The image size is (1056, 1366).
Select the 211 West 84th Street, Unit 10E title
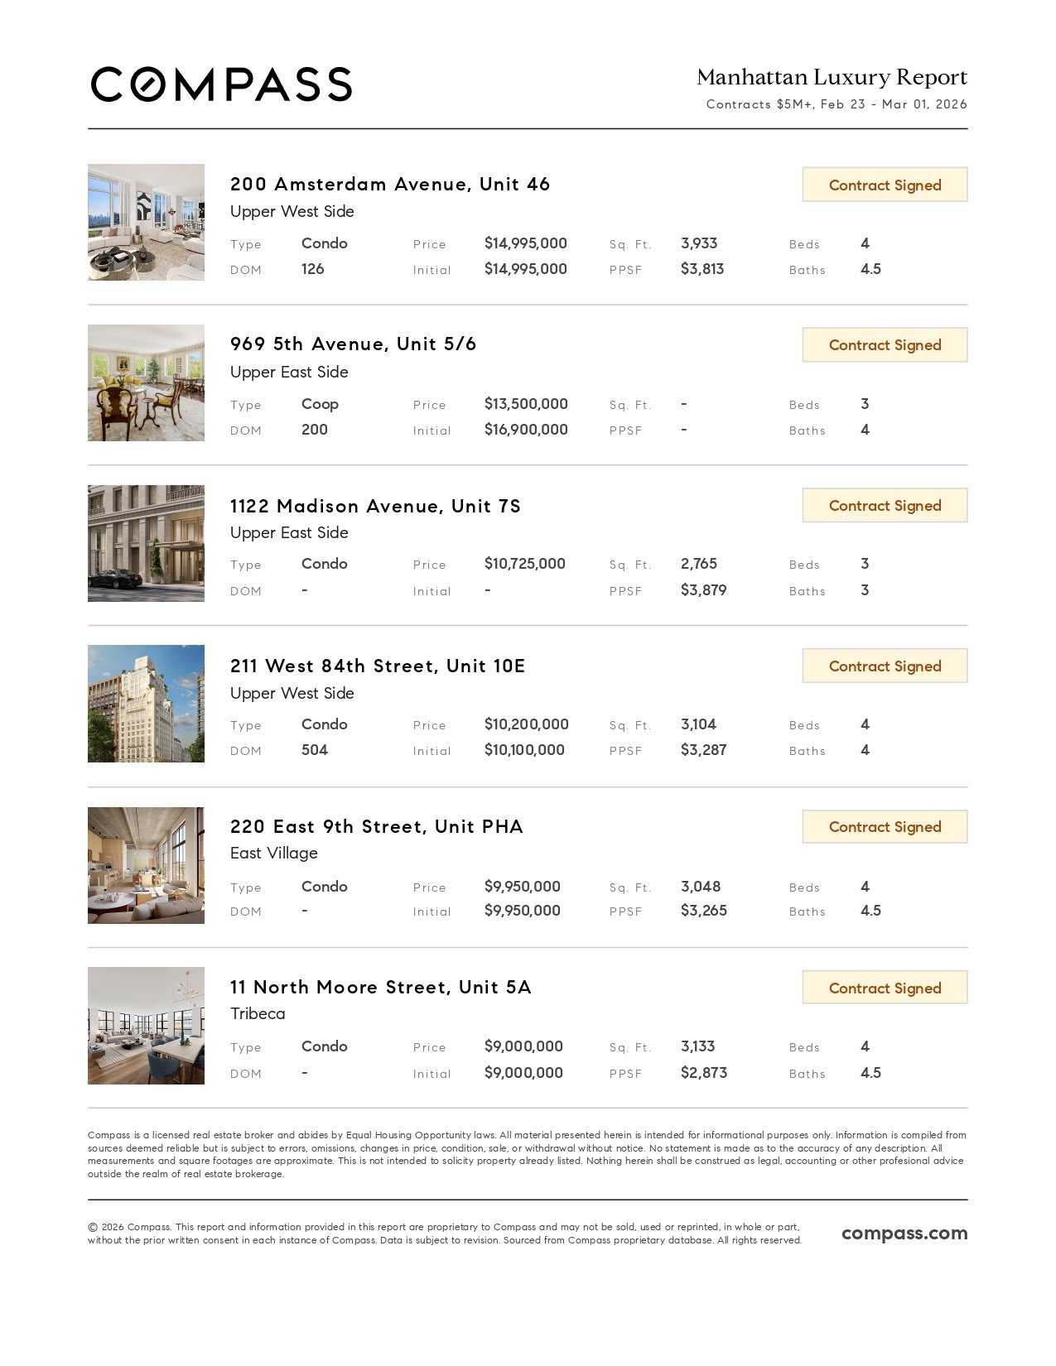[378, 666]
